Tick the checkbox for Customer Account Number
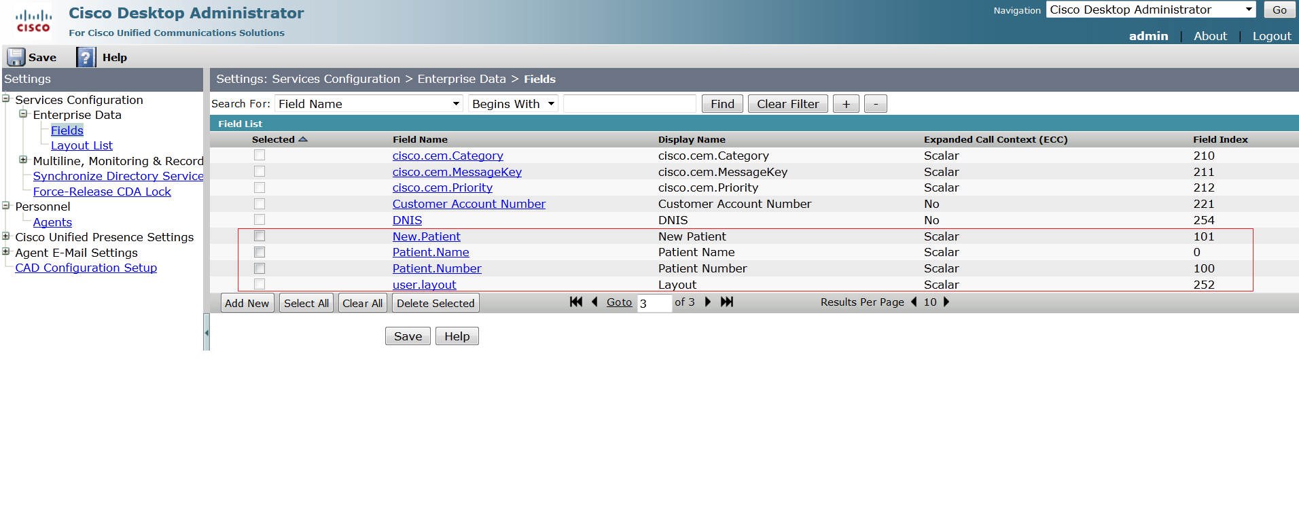1299x517 pixels. tap(260, 204)
